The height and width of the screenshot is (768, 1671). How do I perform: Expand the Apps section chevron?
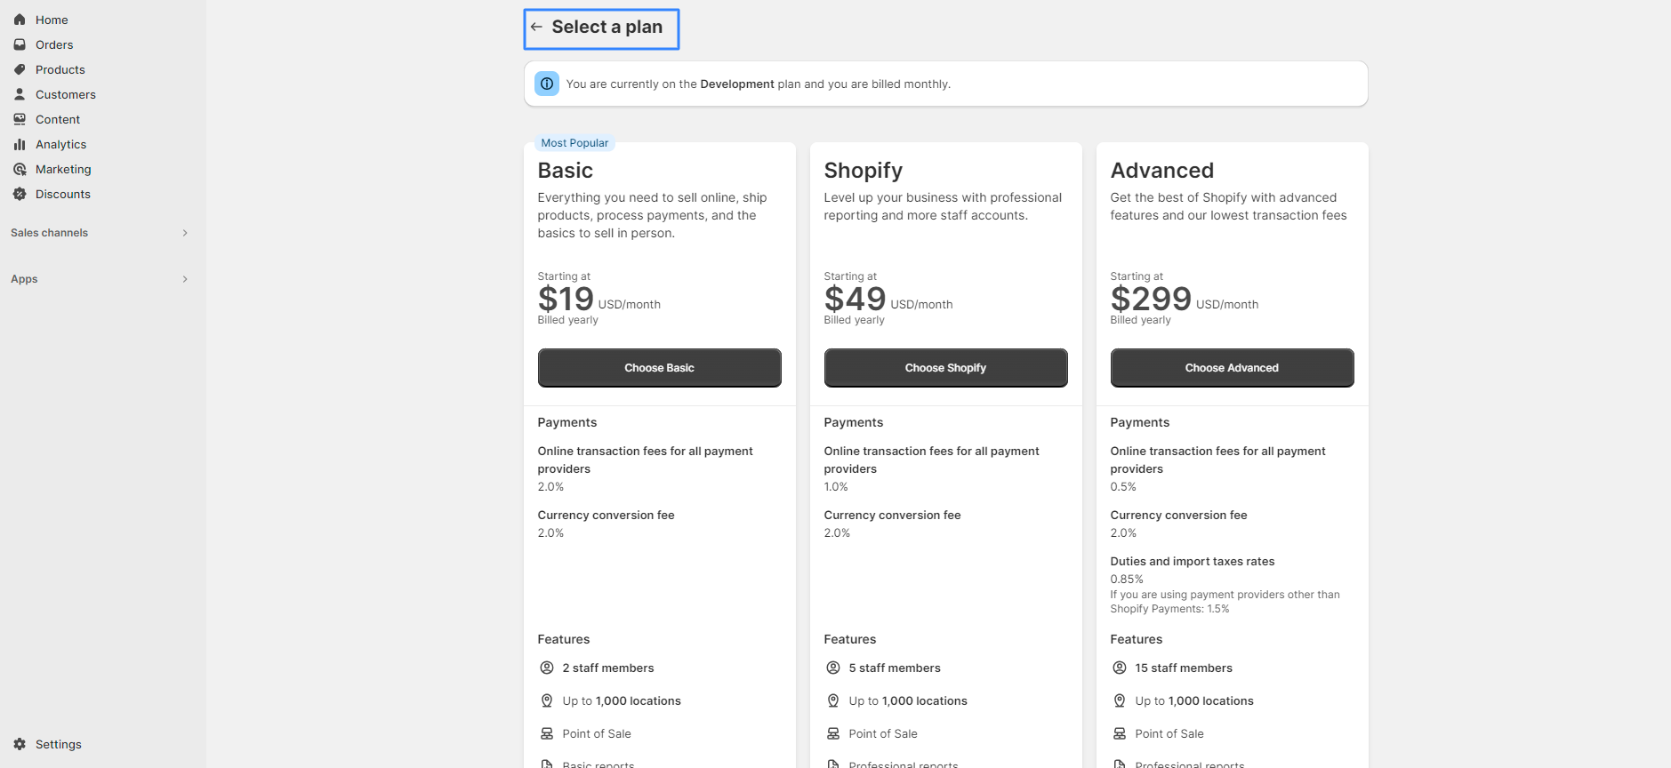tap(185, 279)
